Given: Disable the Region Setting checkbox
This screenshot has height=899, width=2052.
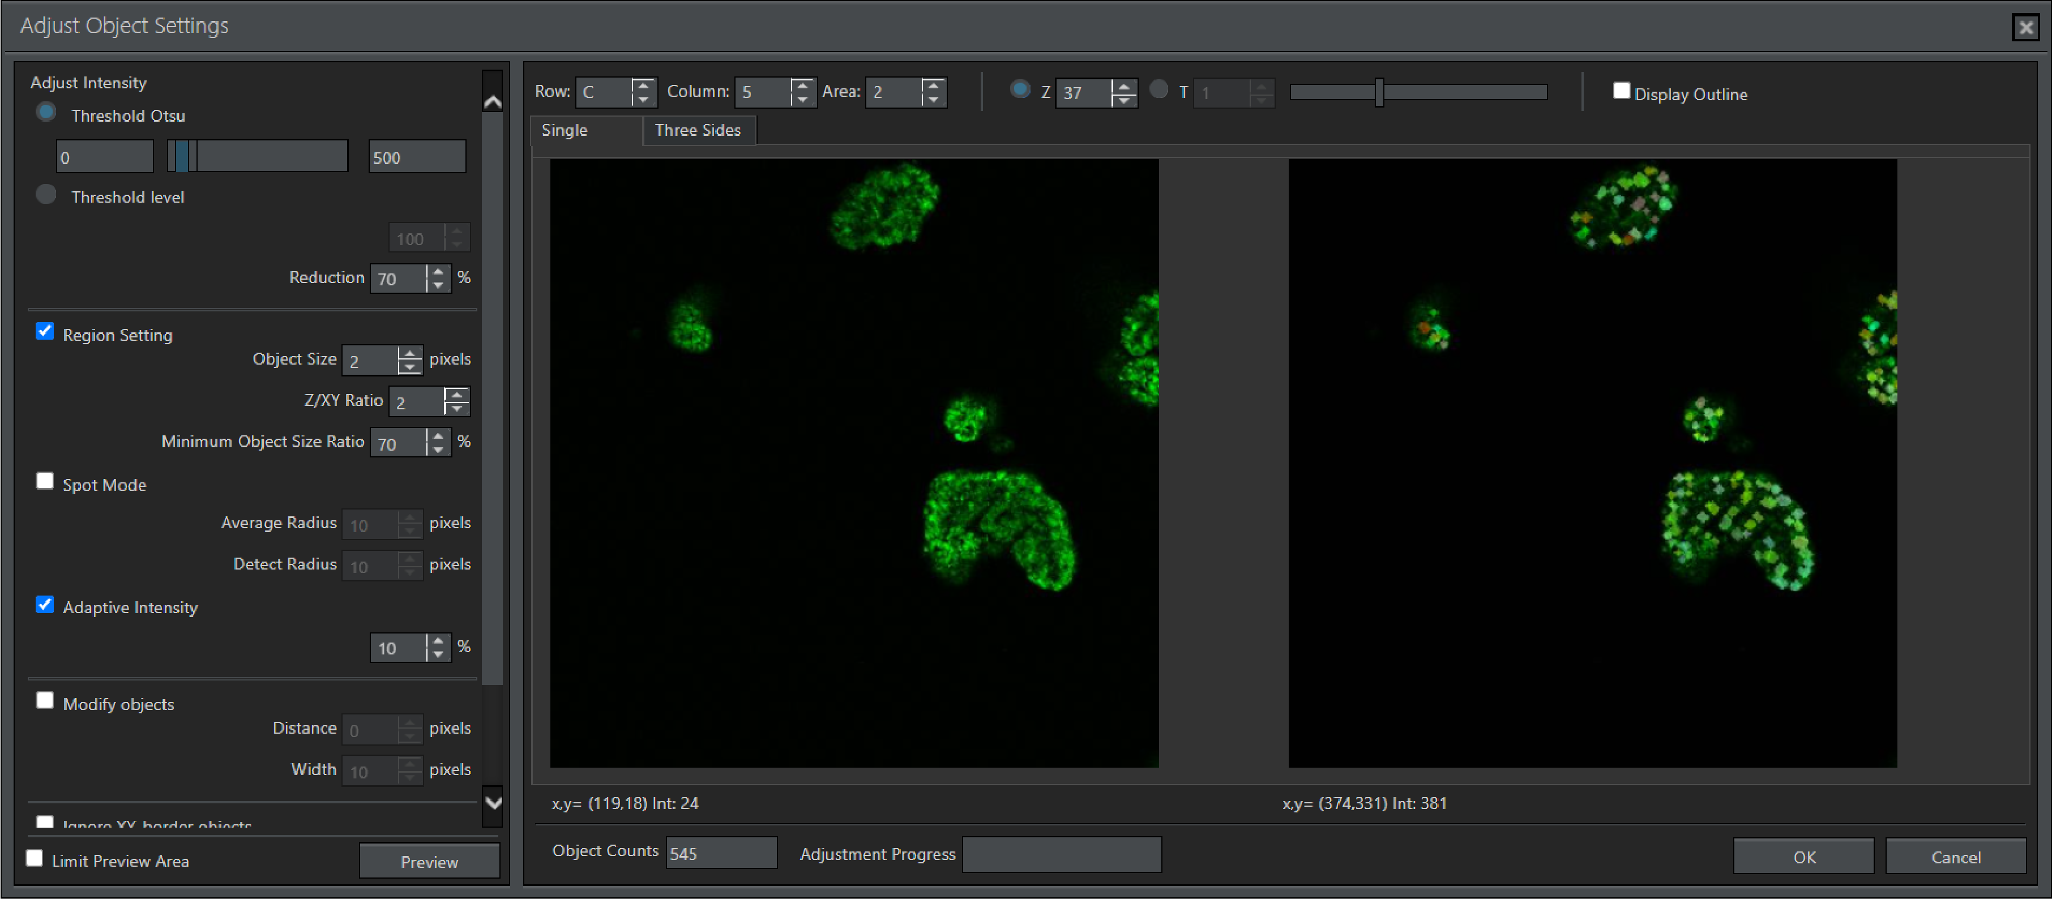Looking at the screenshot, I should (x=45, y=331).
